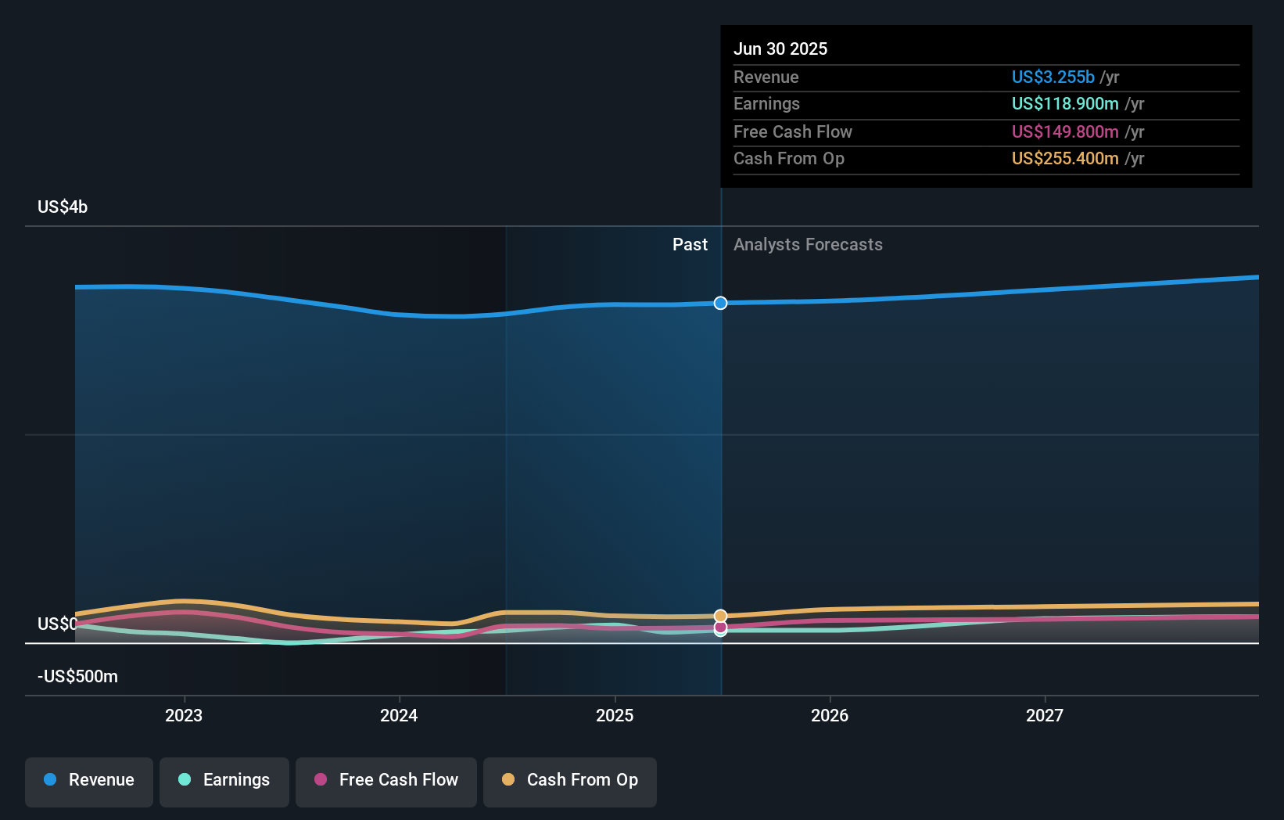
Task: Click the orange Cash From Op legend dot
Action: coord(508,781)
